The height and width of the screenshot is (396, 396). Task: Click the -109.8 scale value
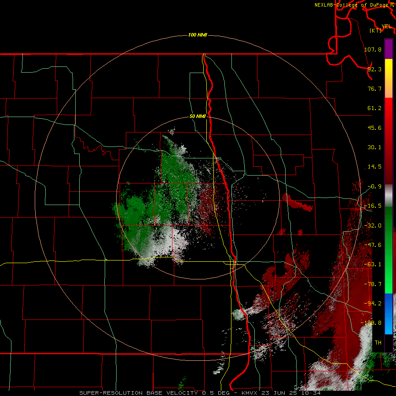pos(371,323)
